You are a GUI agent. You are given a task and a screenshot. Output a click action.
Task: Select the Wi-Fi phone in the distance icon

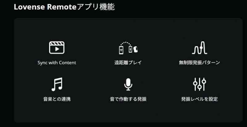coord(121,50)
